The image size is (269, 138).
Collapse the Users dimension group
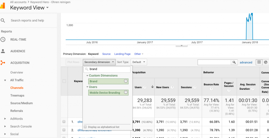click(x=87, y=87)
